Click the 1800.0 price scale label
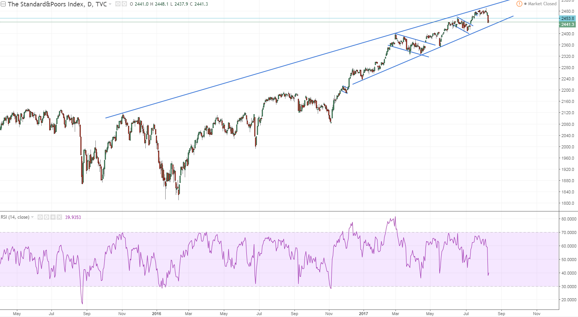Image resolution: width=578 pixels, height=317 pixels. [567, 203]
